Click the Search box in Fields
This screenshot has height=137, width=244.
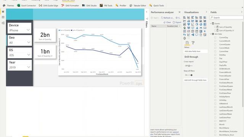[226, 18]
